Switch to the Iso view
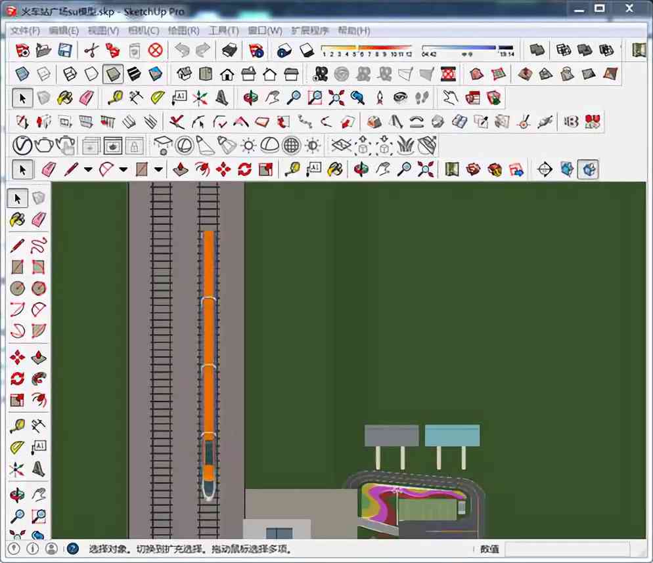This screenshot has width=653, height=563. [x=184, y=75]
